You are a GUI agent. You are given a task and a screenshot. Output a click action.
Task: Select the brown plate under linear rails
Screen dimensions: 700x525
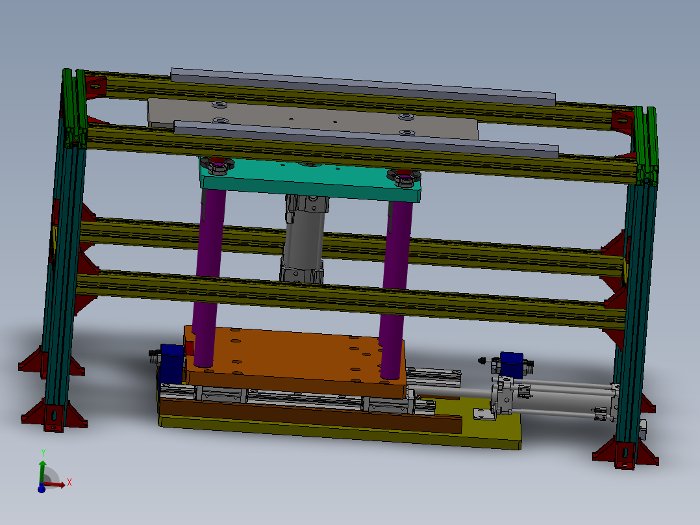[310, 416]
